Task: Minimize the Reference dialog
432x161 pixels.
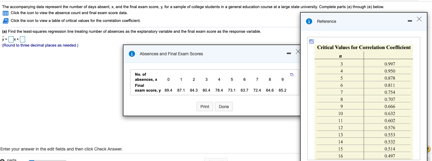Action: (409, 21)
